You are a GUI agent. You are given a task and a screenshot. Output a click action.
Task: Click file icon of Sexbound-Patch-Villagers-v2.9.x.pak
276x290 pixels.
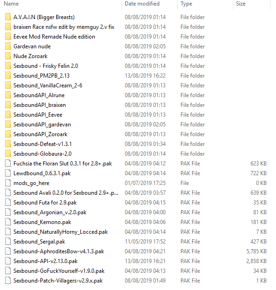pos(8,281)
